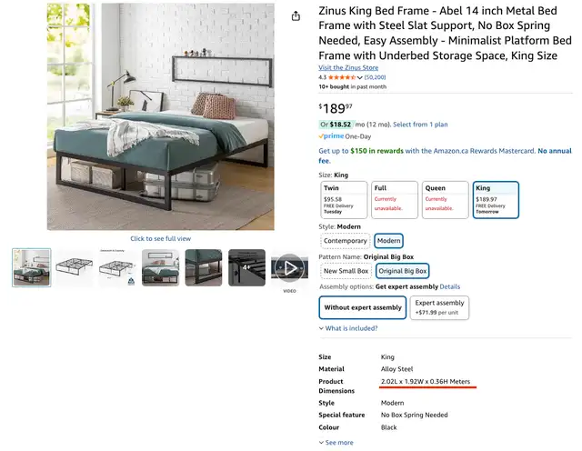Select New Small Box pattern
582x451 pixels.
coord(346,271)
